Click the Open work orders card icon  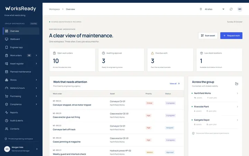click(x=54, y=53)
